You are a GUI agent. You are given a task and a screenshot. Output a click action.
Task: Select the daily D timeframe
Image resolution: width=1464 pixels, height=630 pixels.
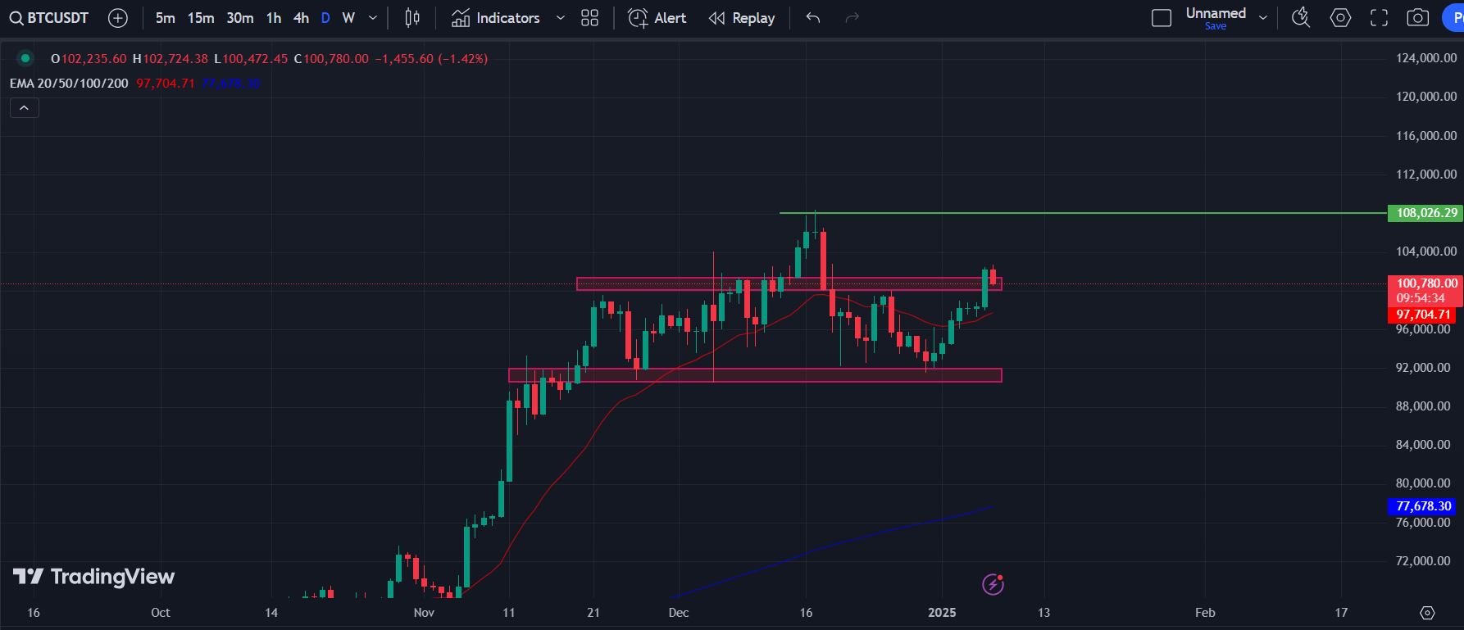[x=325, y=18]
